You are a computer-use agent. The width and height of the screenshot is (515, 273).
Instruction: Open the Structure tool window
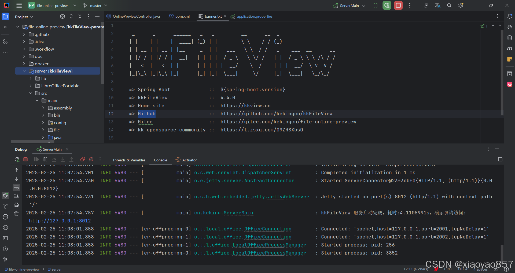(5, 41)
